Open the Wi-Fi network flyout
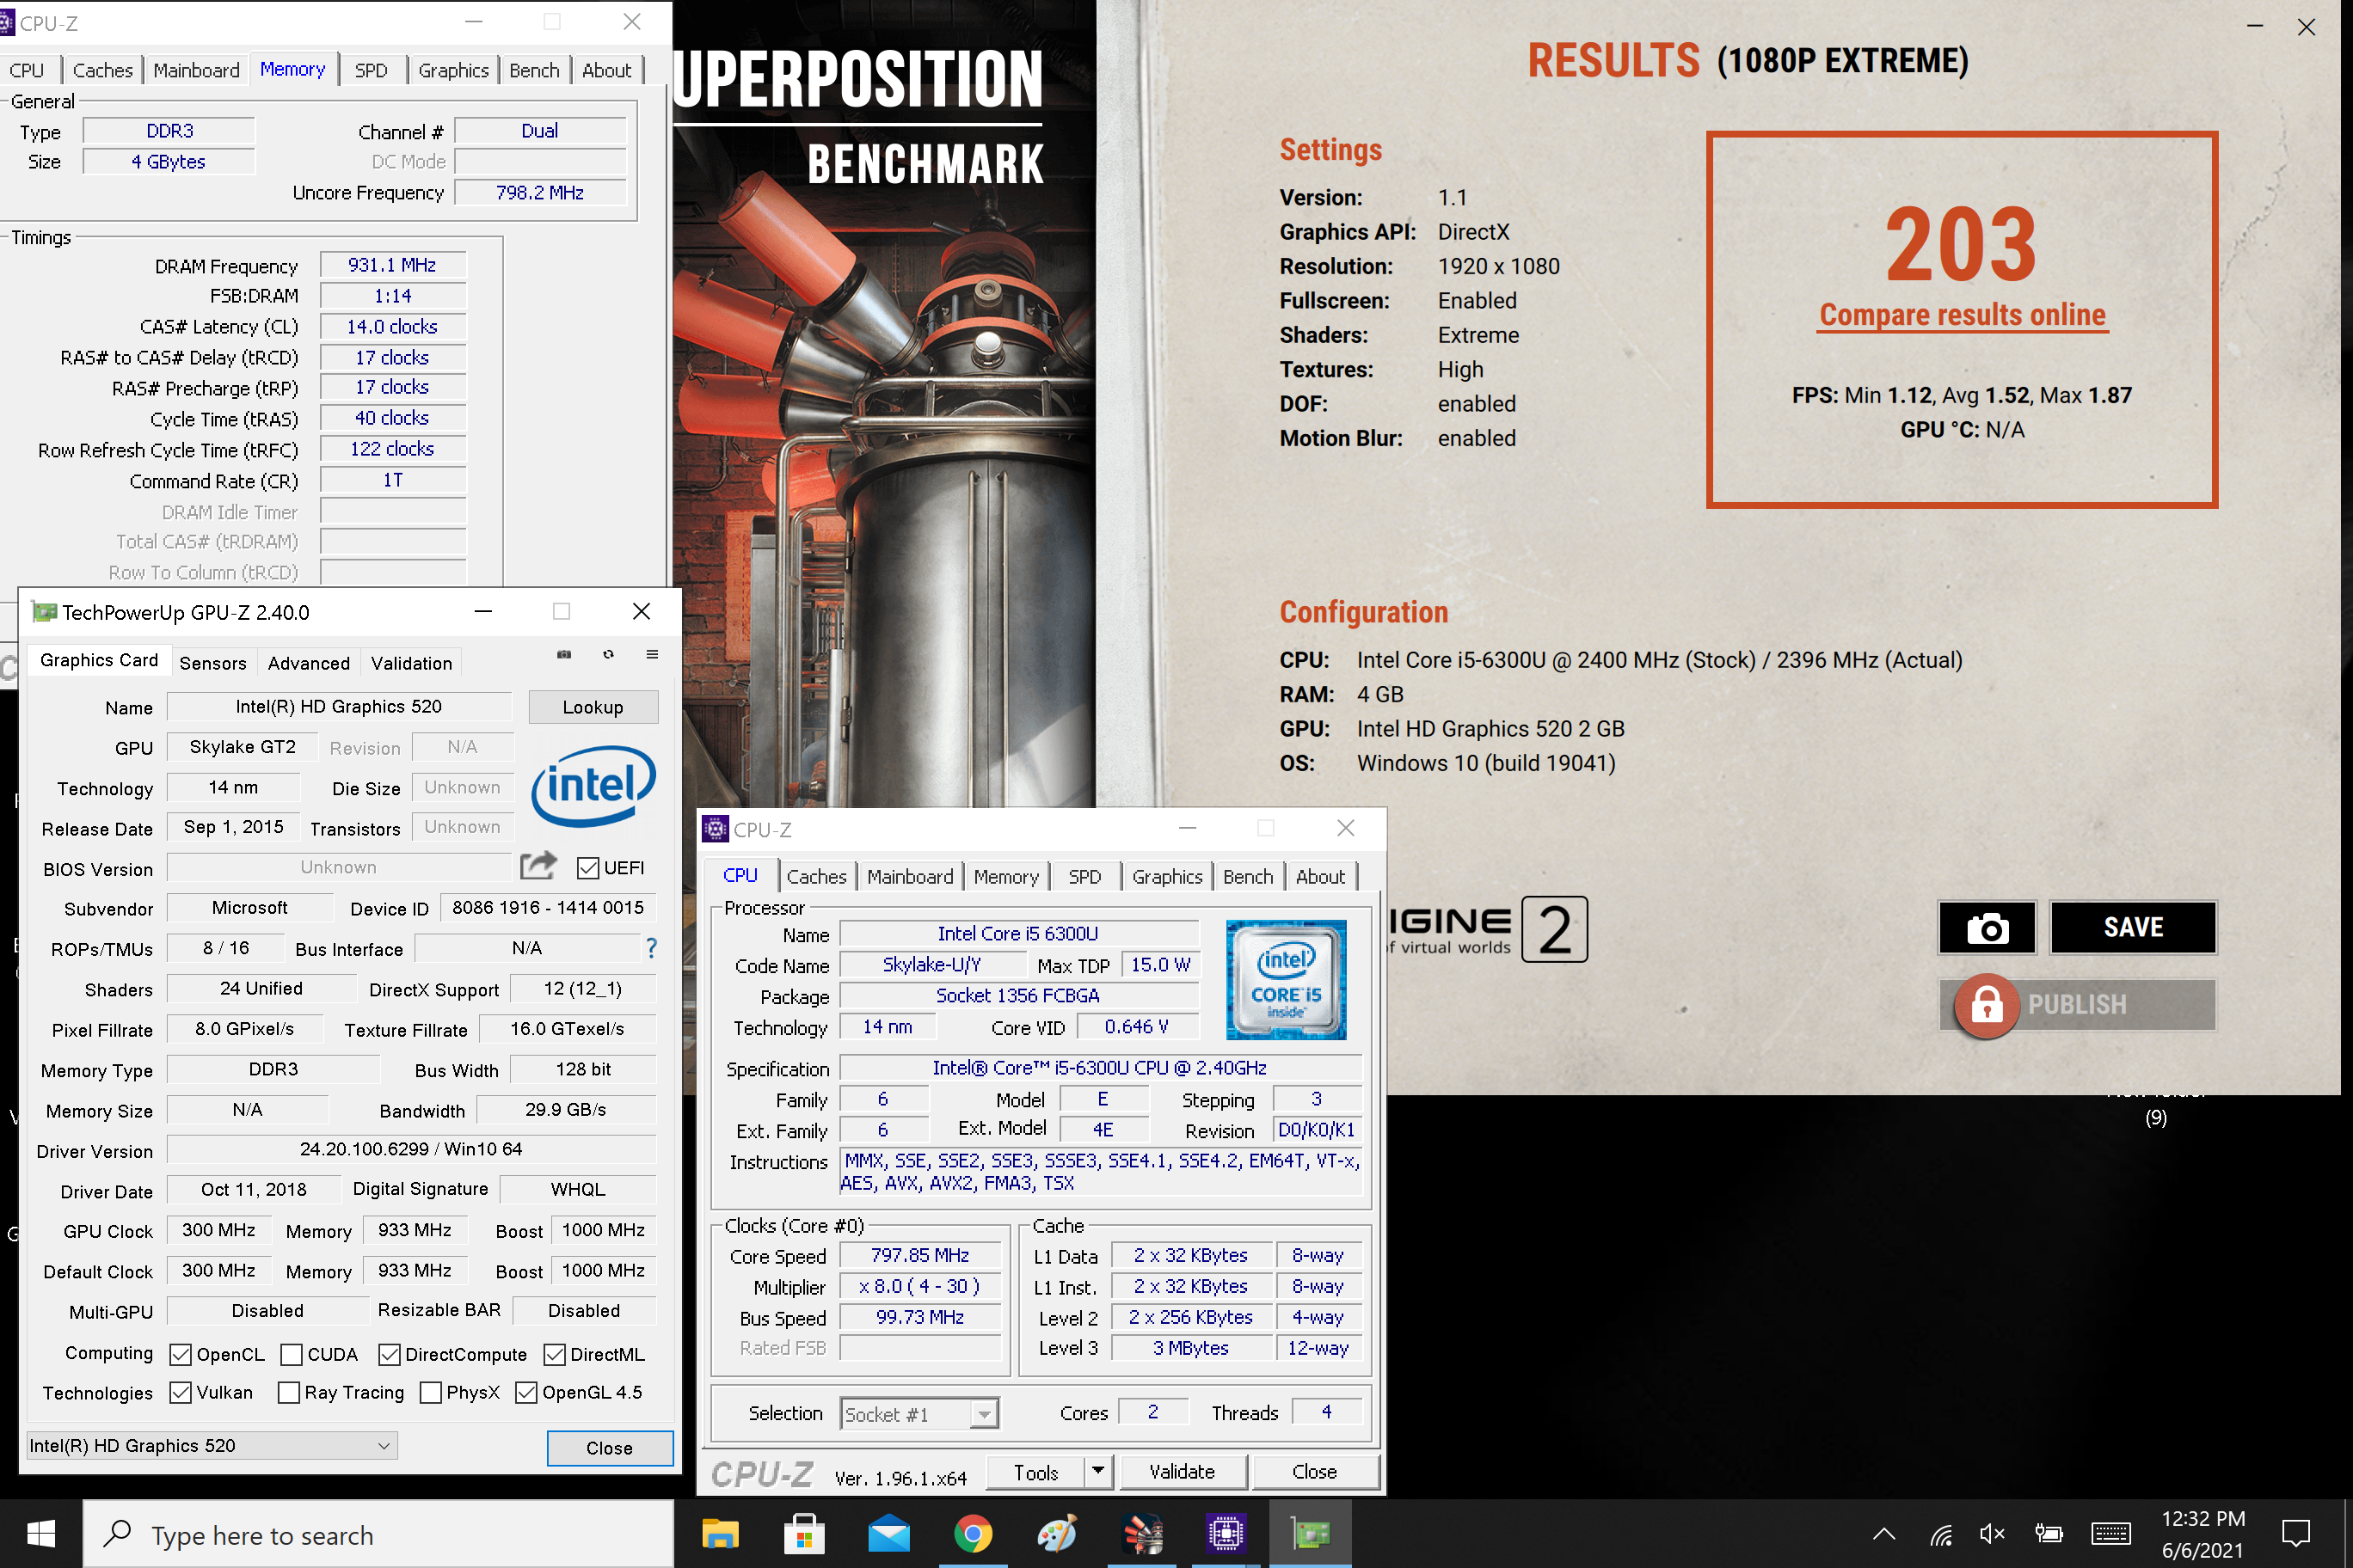The width and height of the screenshot is (2353, 1568). click(x=1941, y=1534)
